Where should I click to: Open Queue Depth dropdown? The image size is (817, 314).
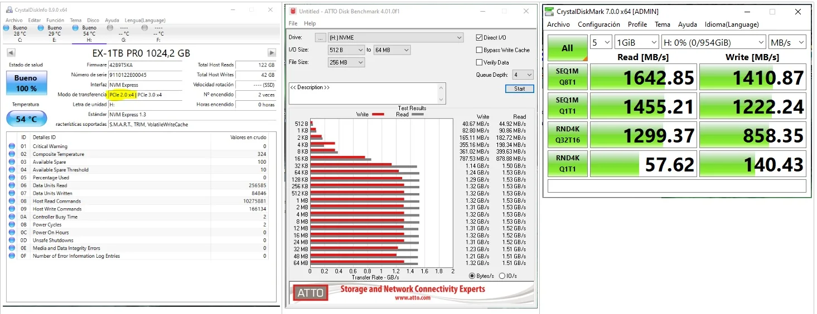point(523,75)
